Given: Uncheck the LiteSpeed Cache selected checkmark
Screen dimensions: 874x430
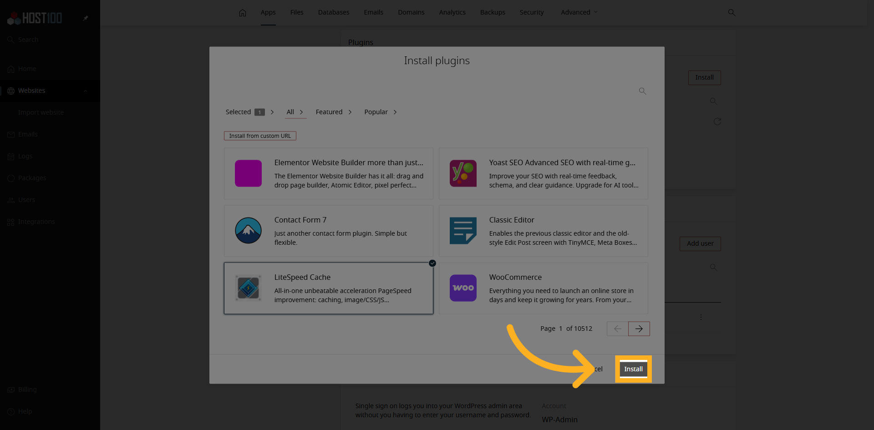Looking at the screenshot, I should pyautogui.click(x=432, y=263).
